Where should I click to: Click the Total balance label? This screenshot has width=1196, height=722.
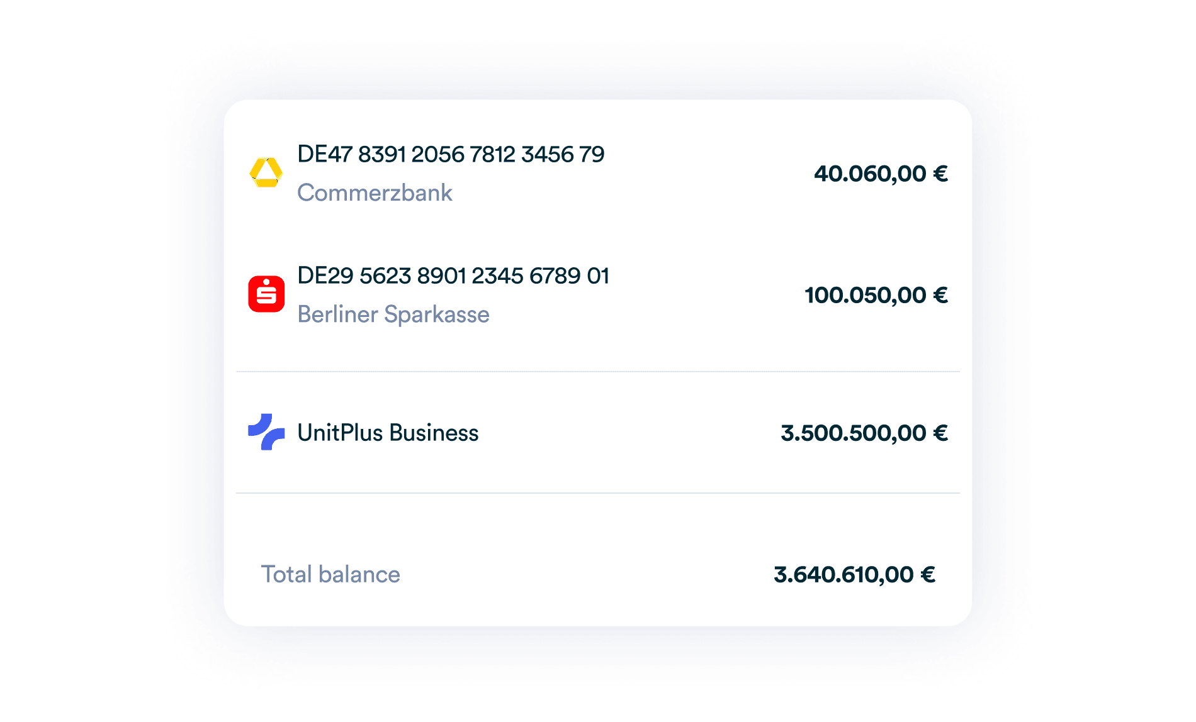coord(330,574)
